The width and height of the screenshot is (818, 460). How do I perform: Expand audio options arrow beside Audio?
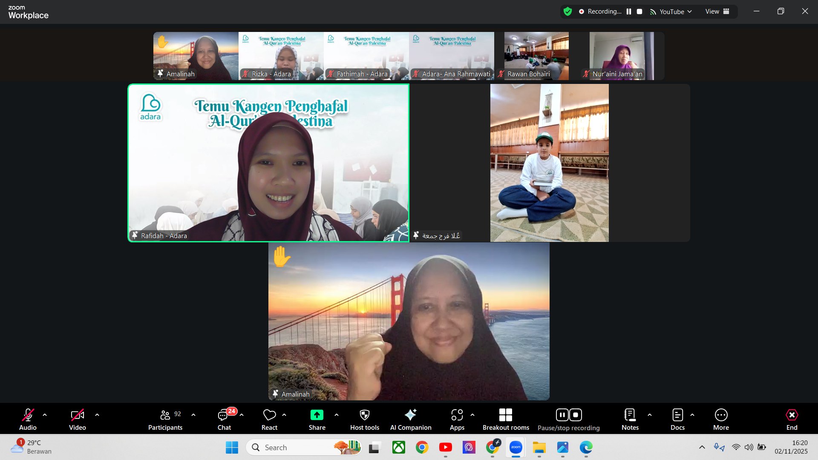(45, 415)
